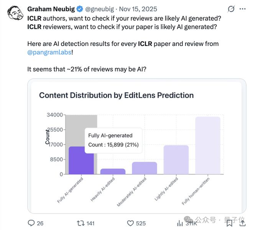Select the Fully AI-generated purple bar
Image resolution: width=253 pixels, height=230 pixels.
click(x=81, y=161)
